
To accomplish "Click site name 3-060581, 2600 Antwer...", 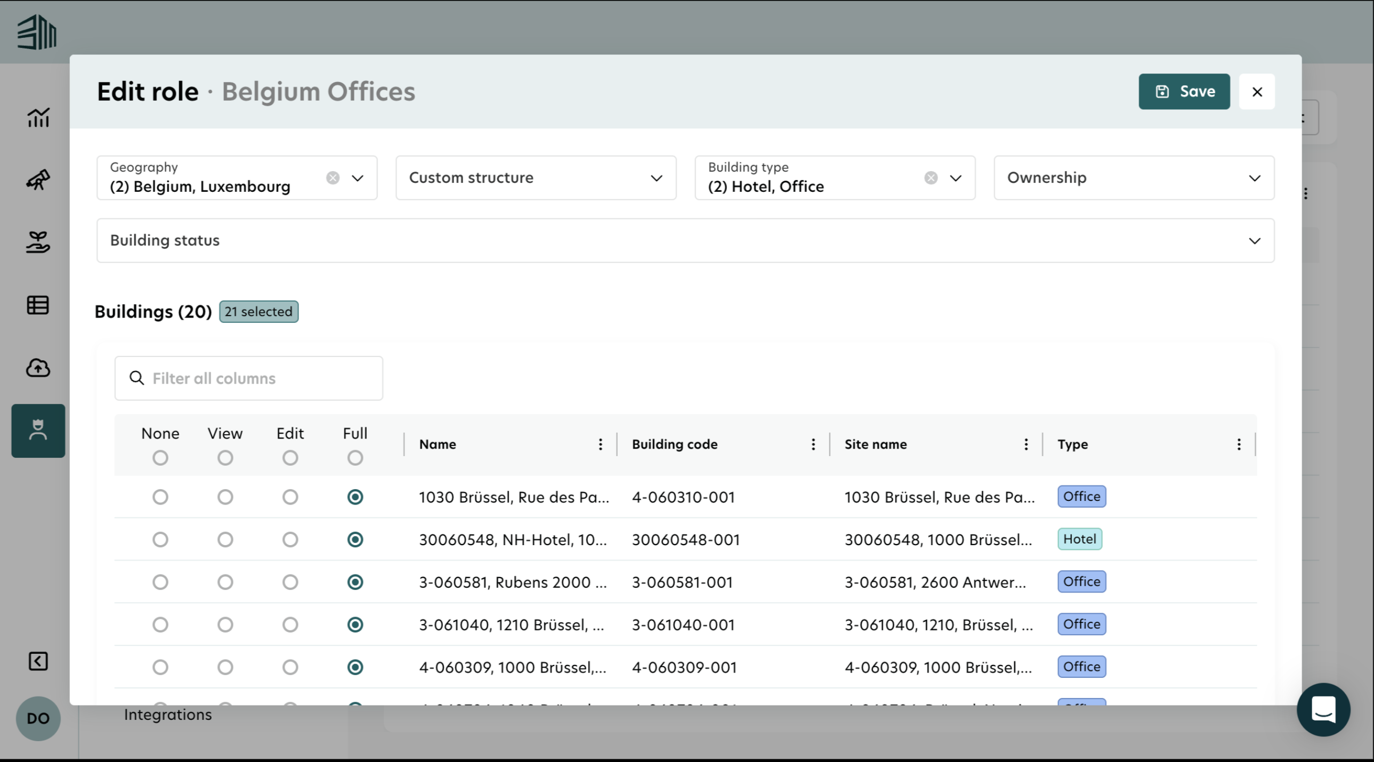I will click(x=935, y=582).
